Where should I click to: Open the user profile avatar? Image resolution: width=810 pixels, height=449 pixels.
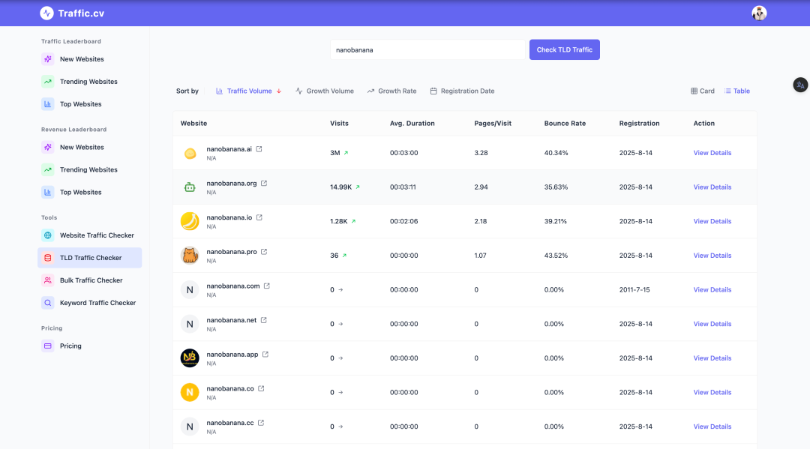click(x=759, y=13)
